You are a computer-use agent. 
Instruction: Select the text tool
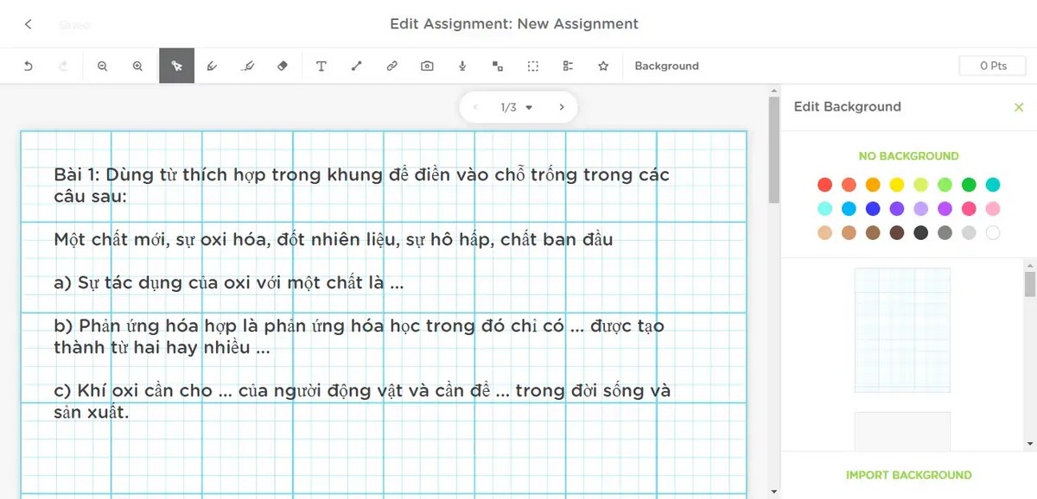click(x=321, y=66)
